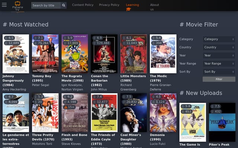Open Piker's Peak poster in New Uploads
This screenshot has height=148, width=238.
[x=222, y=122]
